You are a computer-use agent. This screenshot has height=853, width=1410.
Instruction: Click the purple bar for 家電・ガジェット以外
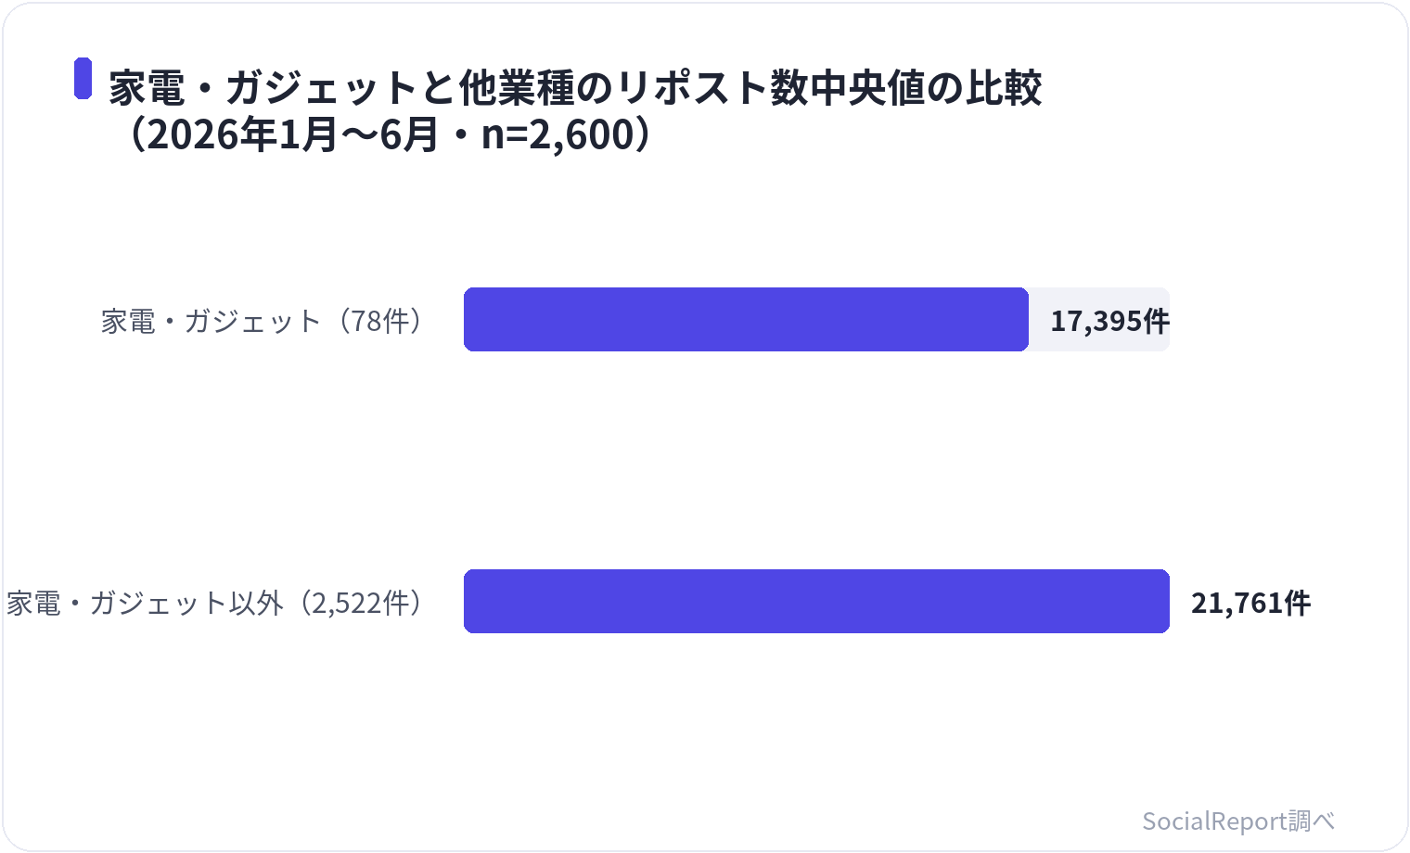816,601
